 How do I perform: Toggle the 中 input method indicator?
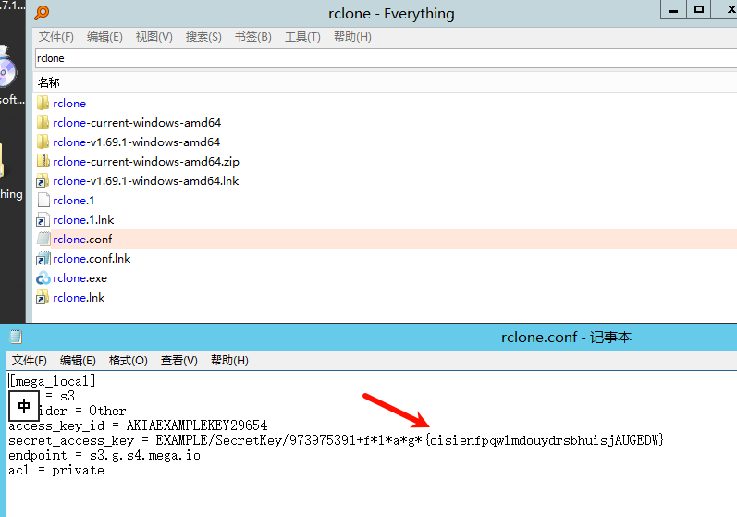(25, 405)
